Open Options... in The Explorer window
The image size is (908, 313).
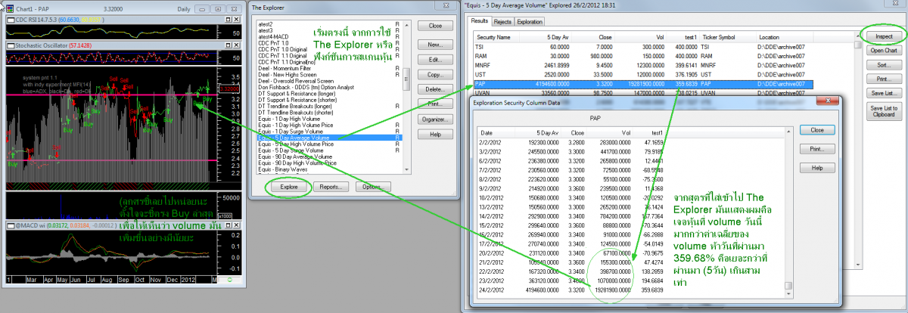tap(372, 187)
